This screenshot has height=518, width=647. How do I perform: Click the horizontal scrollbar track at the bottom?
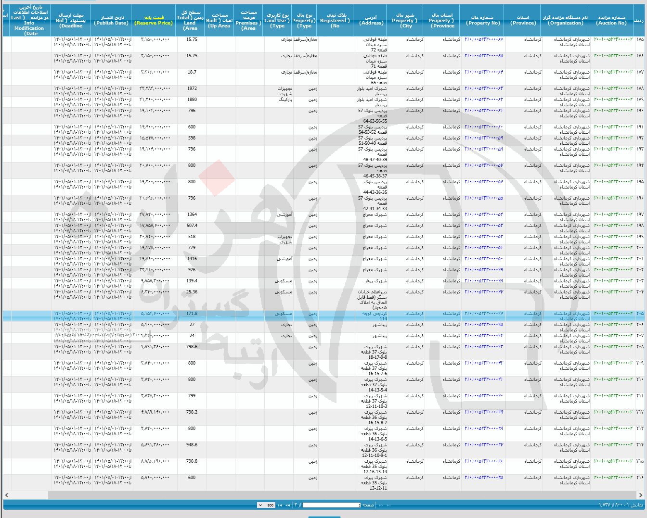click(x=337, y=495)
